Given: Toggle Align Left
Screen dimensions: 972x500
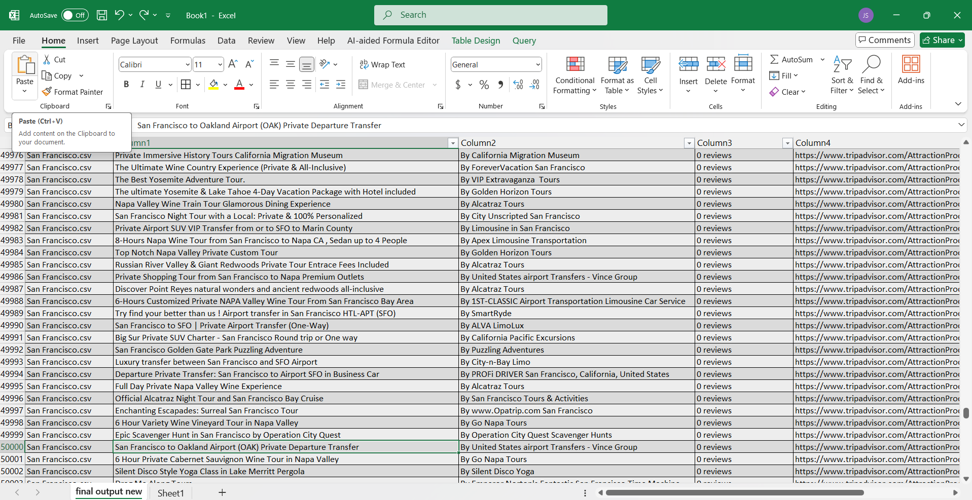Looking at the screenshot, I should [x=274, y=85].
